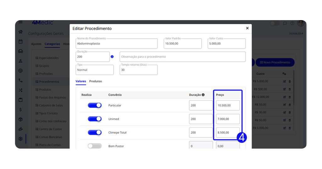
Task: Click the Nome do Procedimento input field
Action: point(117,44)
